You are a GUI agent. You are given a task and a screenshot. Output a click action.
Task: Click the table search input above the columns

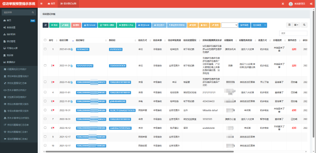point(293,33)
